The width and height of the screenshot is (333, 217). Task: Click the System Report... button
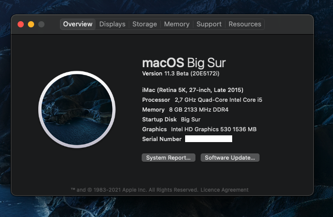click(169, 158)
